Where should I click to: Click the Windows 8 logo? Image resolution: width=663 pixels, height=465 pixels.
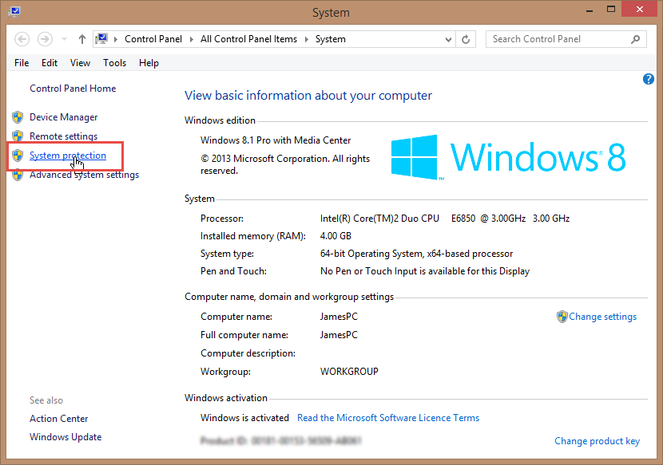(x=508, y=157)
